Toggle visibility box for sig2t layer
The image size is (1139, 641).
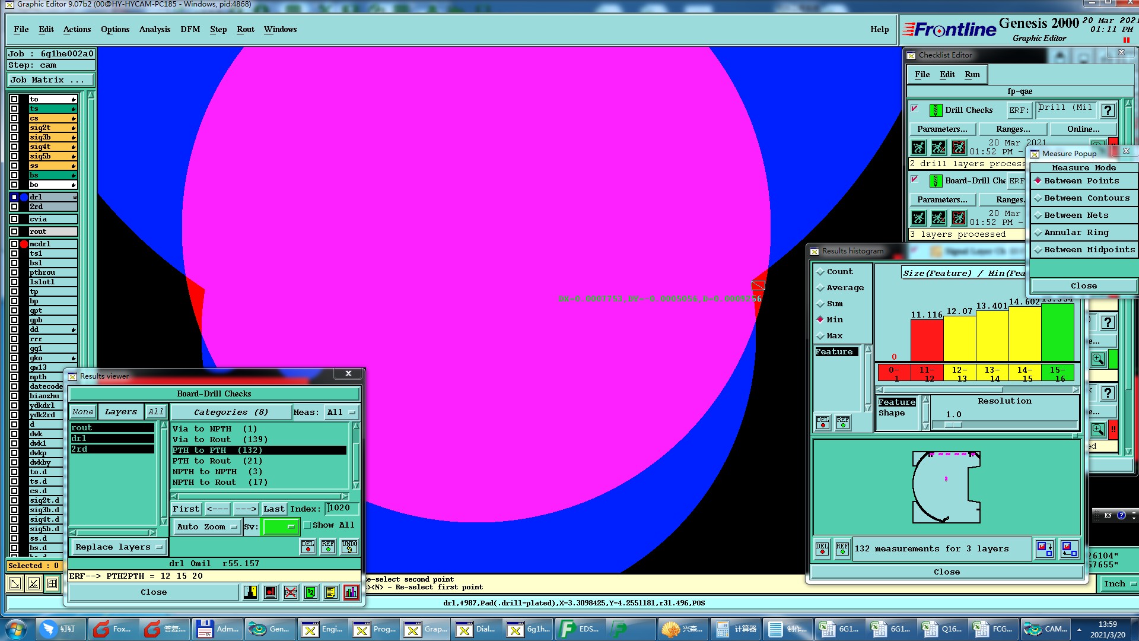(x=14, y=128)
